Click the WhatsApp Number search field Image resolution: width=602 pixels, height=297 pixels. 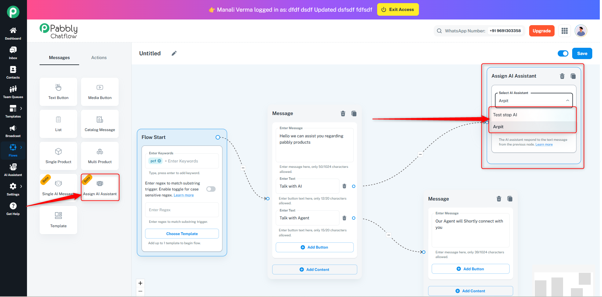coord(480,31)
